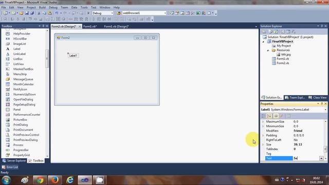The width and height of the screenshot is (329, 185).
Task: Click the Toolbox scroll down arrow
Action: [47, 156]
